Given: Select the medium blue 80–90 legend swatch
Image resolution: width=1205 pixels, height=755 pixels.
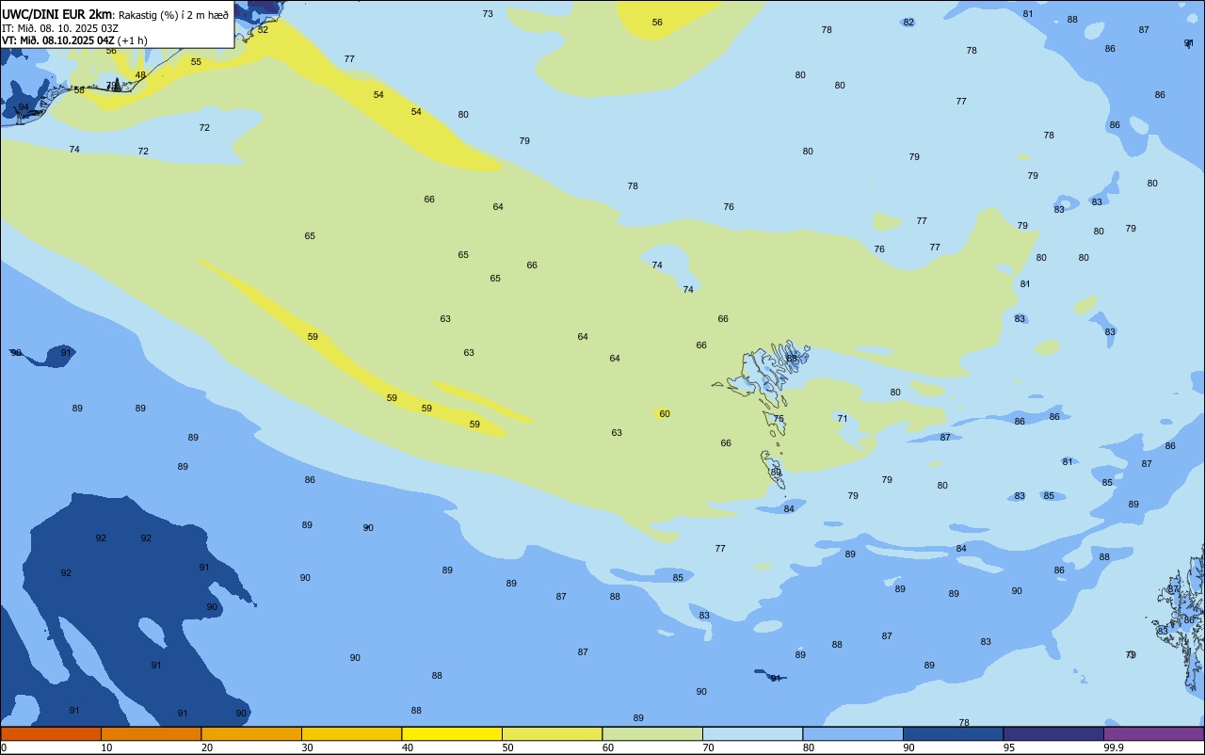Looking at the screenshot, I should [853, 733].
